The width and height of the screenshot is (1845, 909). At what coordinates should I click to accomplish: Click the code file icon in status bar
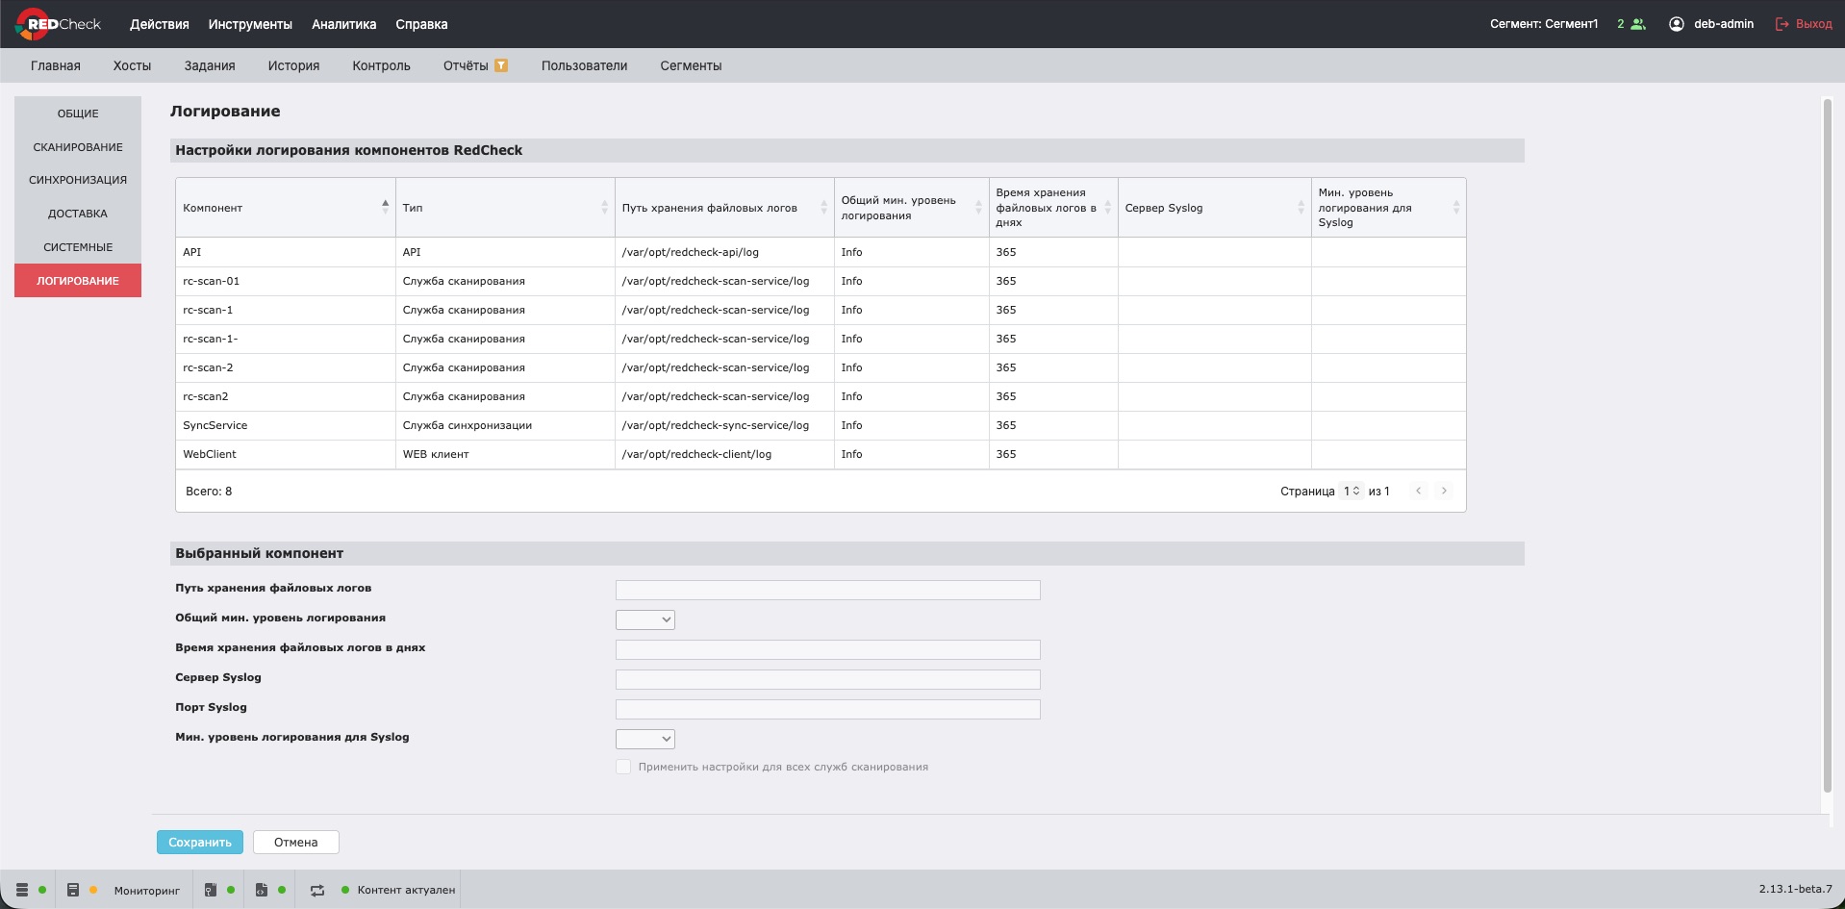(262, 890)
